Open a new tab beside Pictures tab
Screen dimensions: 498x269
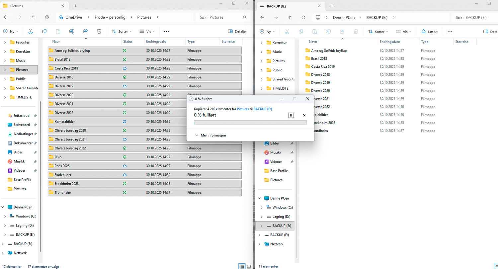tap(75, 6)
